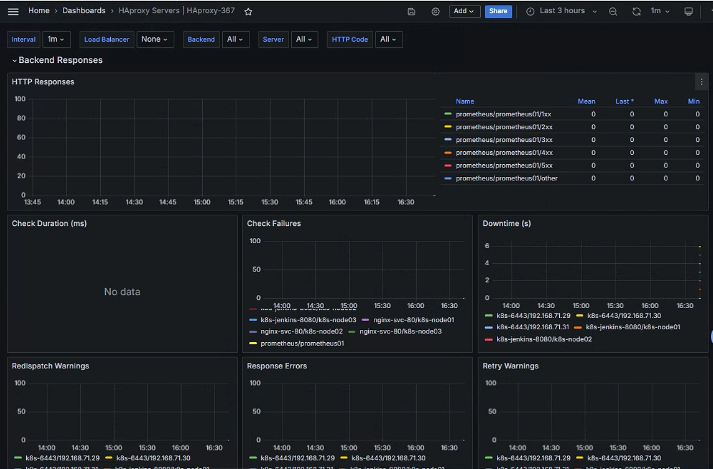Open dashboard settings gear icon
Viewport: 713px width, 469px height.
click(x=436, y=11)
